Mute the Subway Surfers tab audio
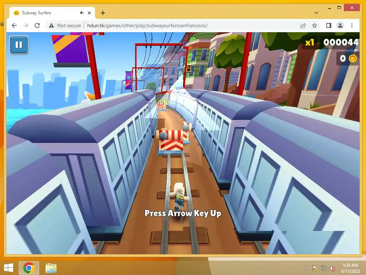 81,13
